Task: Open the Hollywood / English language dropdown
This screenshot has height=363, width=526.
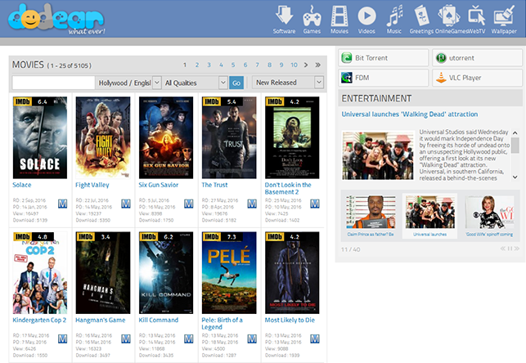Action: click(x=128, y=83)
